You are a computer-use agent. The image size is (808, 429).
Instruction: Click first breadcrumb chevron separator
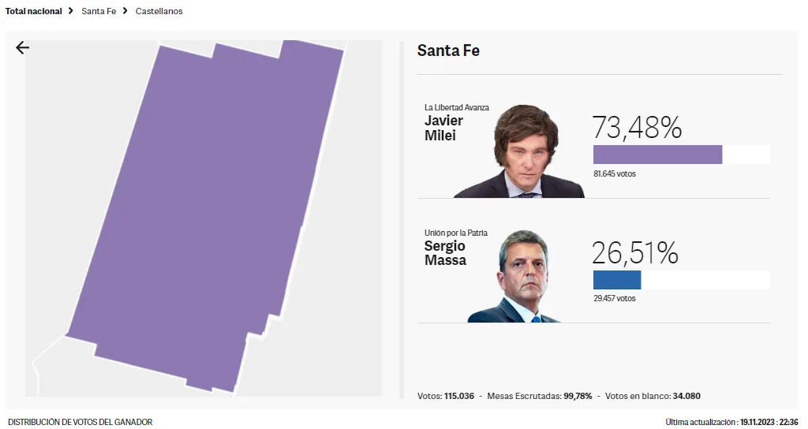(71, 11)
